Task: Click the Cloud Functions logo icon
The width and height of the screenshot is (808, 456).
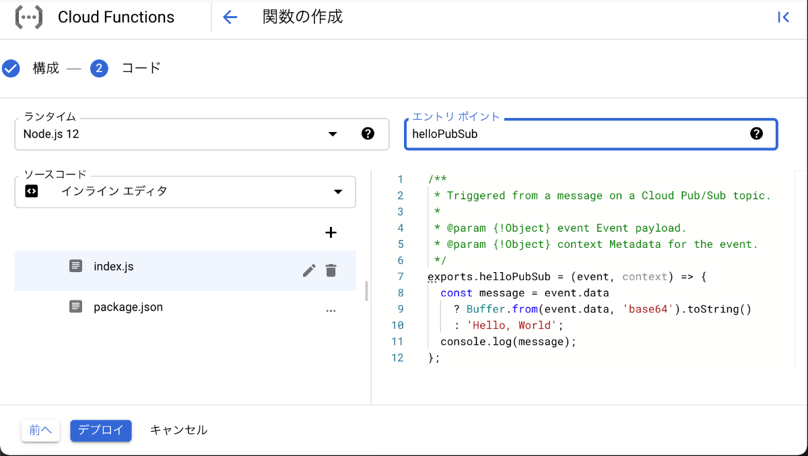Action: click(x=29, y=17)
